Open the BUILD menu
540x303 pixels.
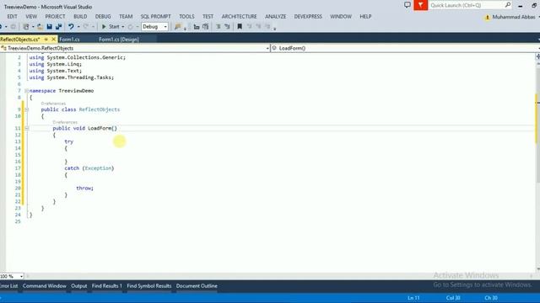point(80,17)
